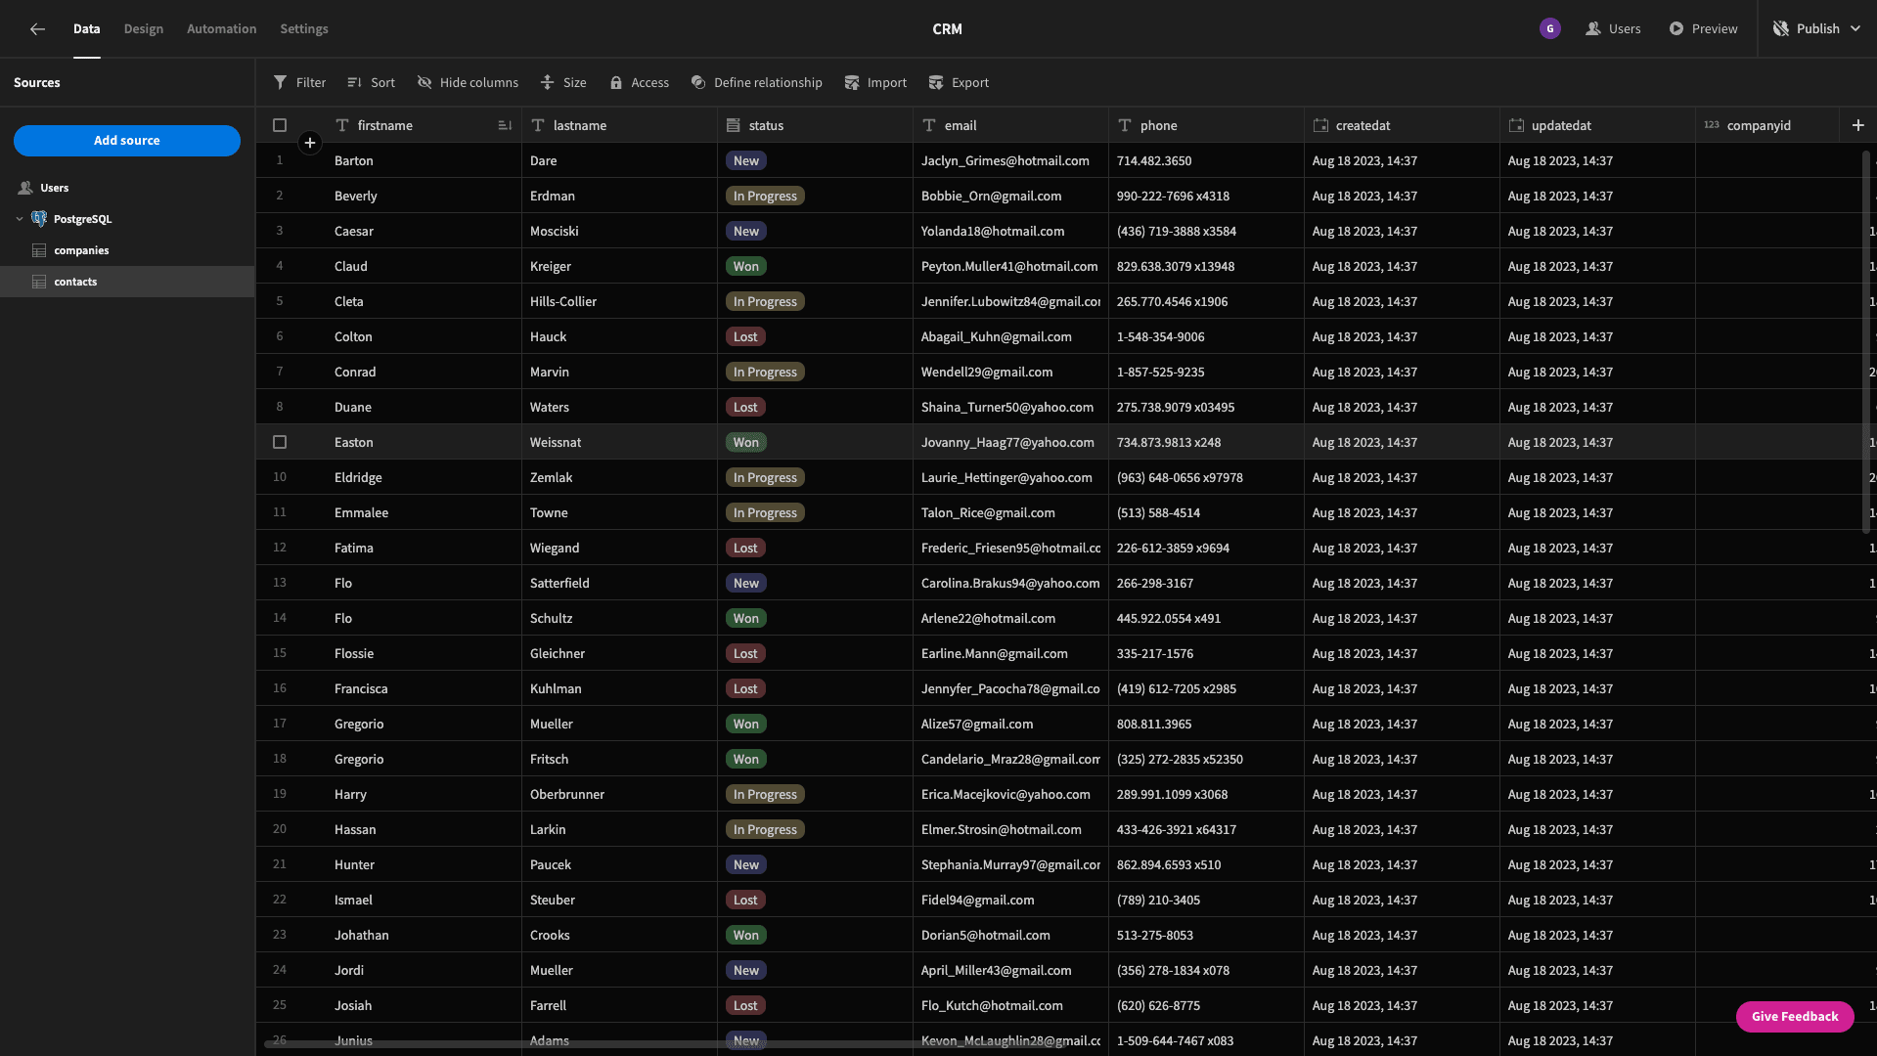Open the Filter tool
Viewport: 1877px width, 1056px height.
point(299,83)
